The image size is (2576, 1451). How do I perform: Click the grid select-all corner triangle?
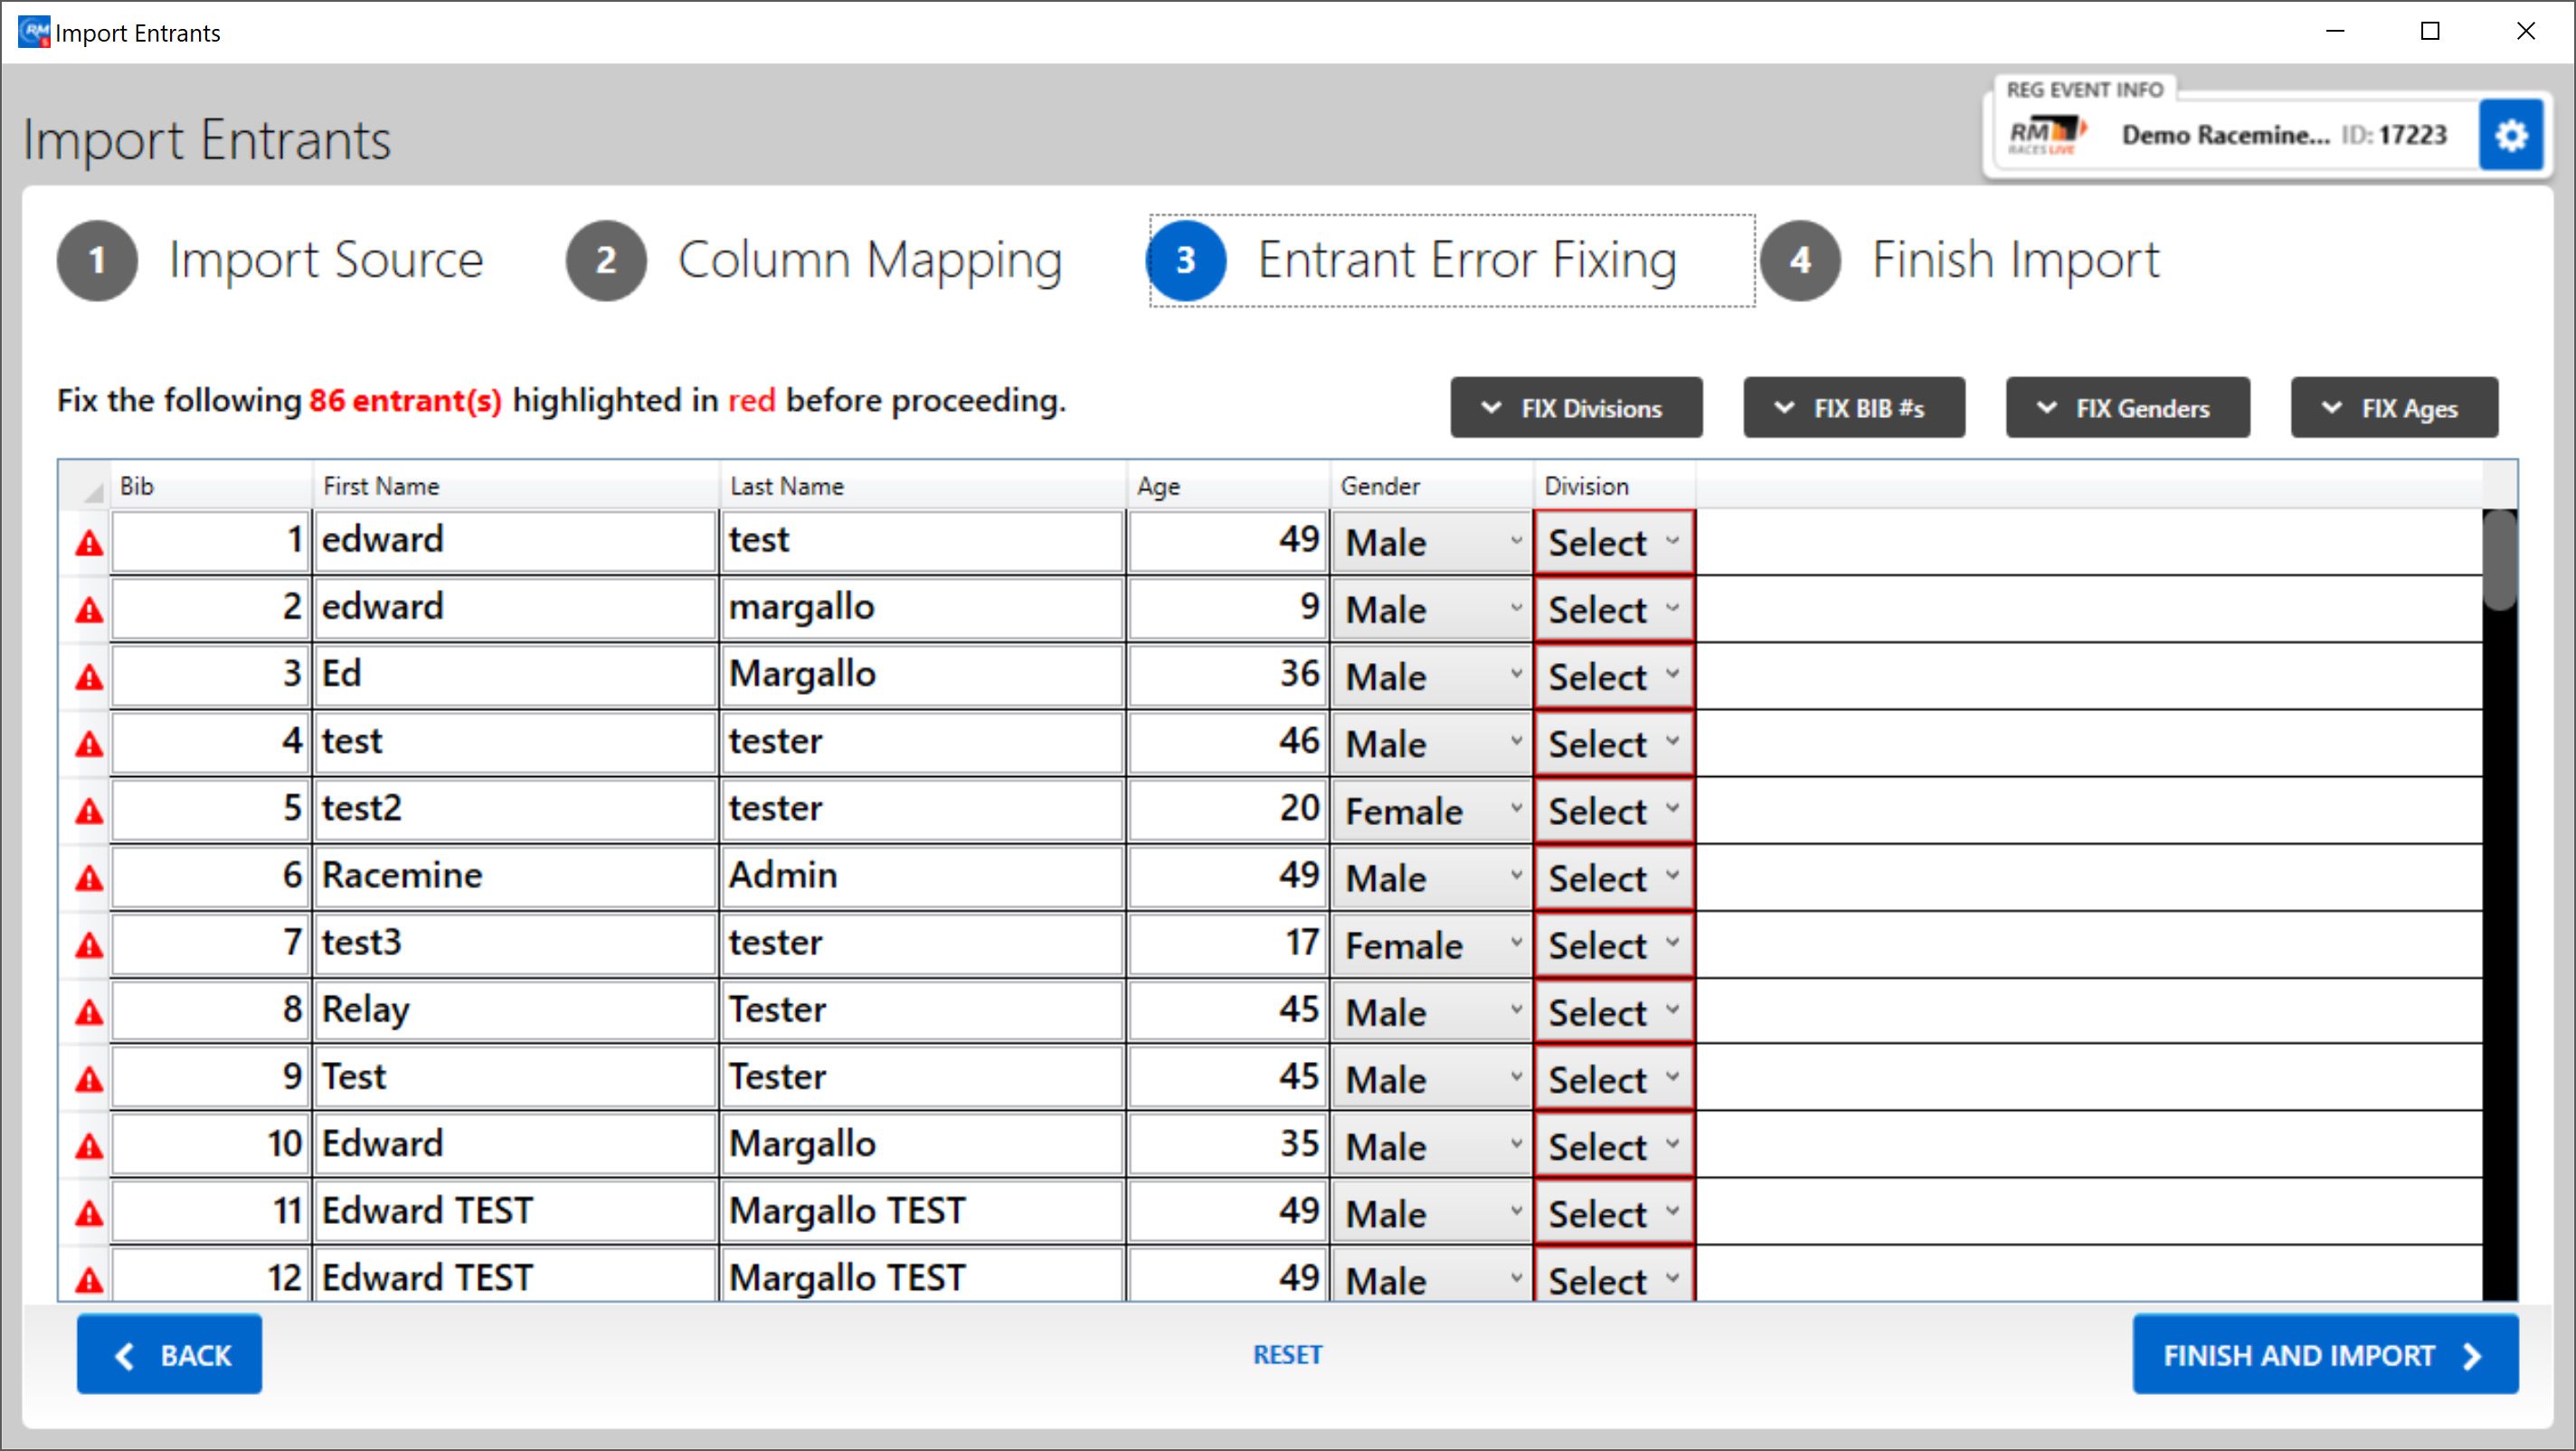click(x=93, y=492)
